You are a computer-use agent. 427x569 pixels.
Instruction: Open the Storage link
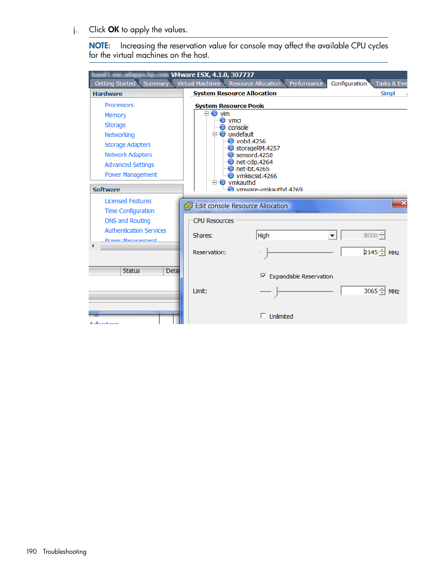115,125
